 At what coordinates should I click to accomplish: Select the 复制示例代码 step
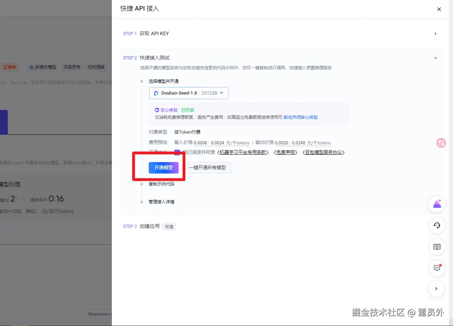coord(162,184)
